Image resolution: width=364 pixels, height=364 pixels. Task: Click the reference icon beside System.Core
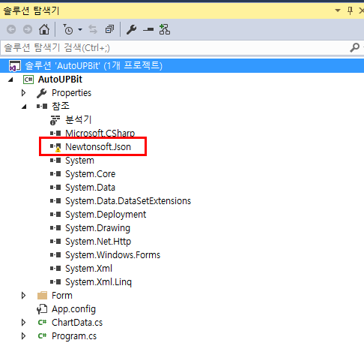click(55, 174)
